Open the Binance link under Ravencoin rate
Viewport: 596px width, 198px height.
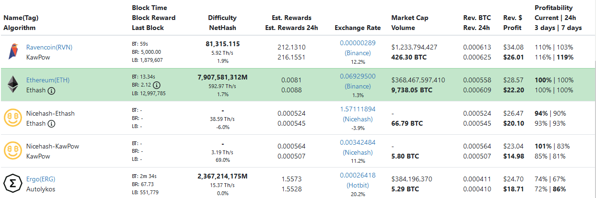pos(358,53)
